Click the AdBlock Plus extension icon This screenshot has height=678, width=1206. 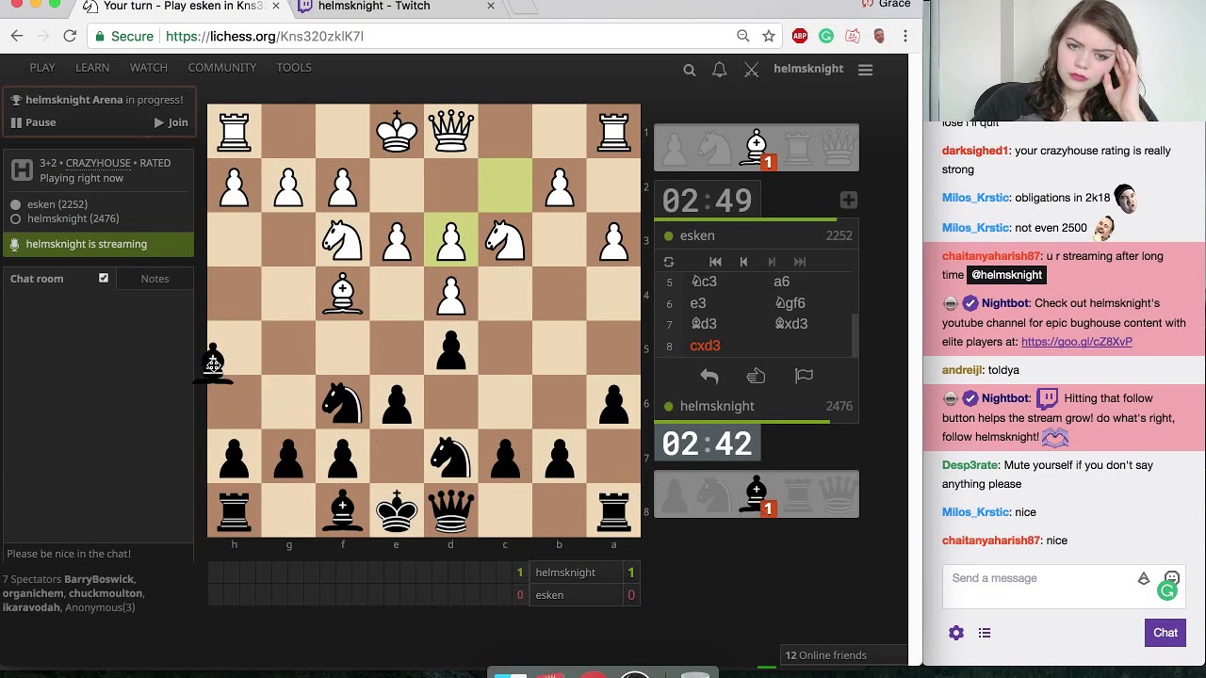coord(800,36)
